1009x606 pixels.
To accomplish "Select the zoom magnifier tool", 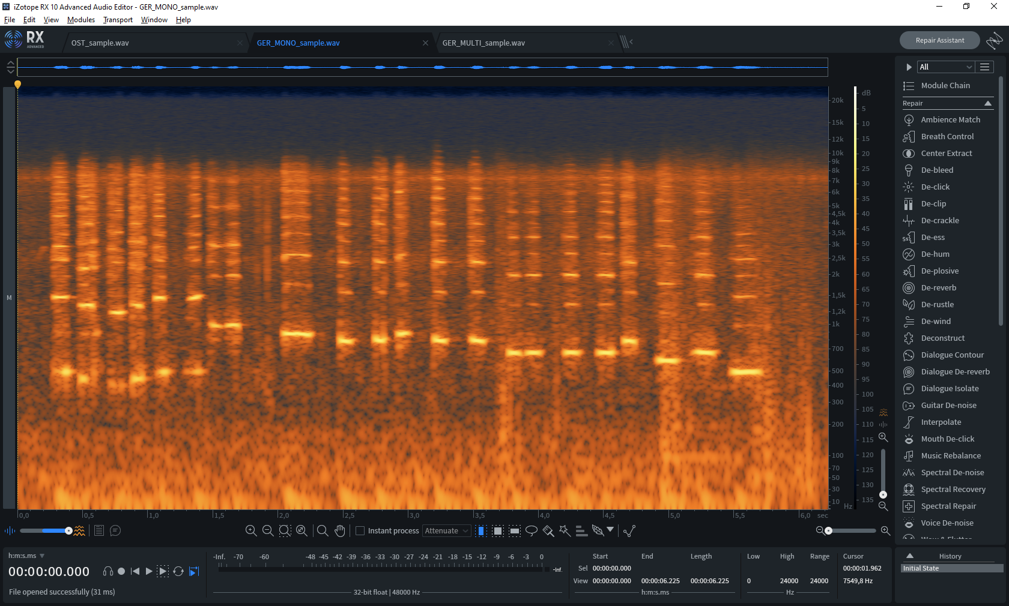I will [x=323, y=531].
